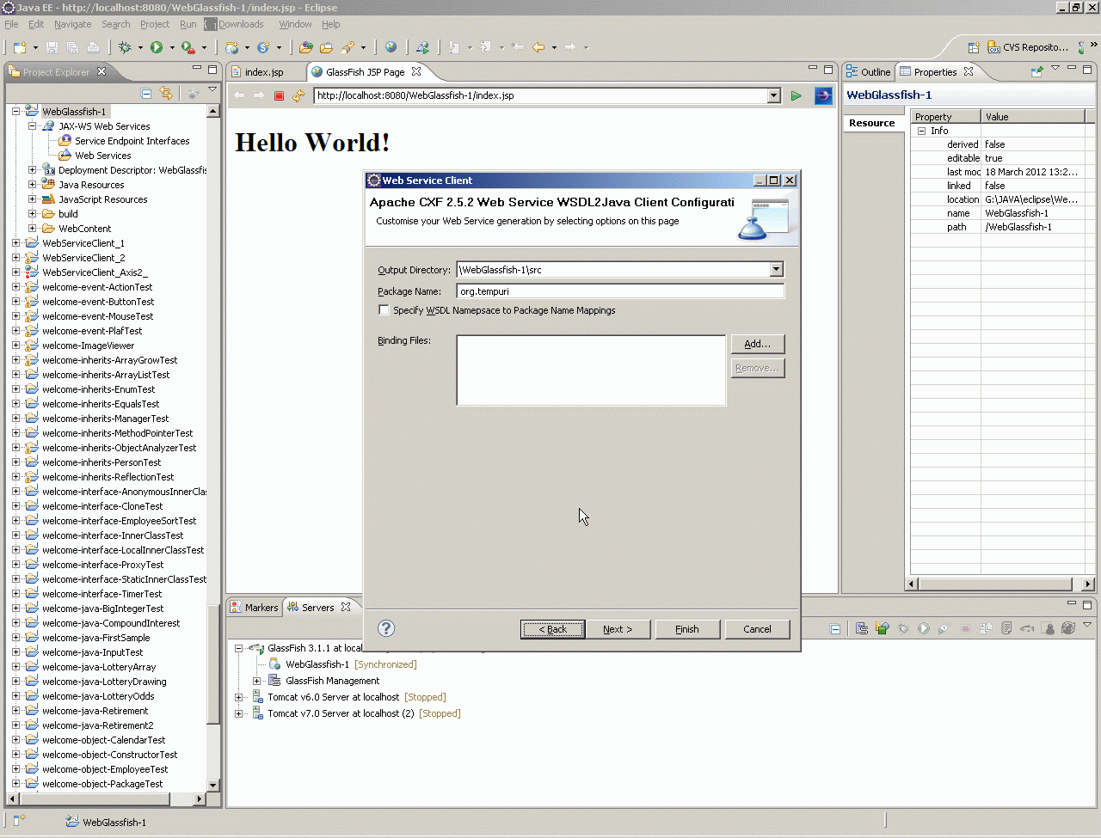Close the GlassFish JSP Page tab

coord(416,71)
